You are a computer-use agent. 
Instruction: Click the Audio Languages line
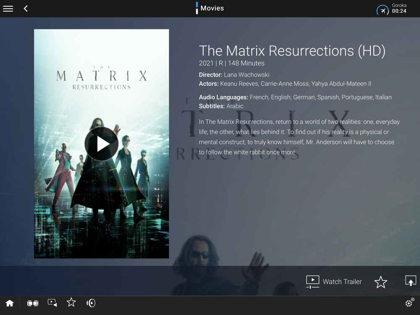[x=295, y=97]
